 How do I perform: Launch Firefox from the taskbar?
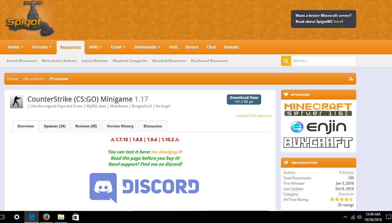46,217
